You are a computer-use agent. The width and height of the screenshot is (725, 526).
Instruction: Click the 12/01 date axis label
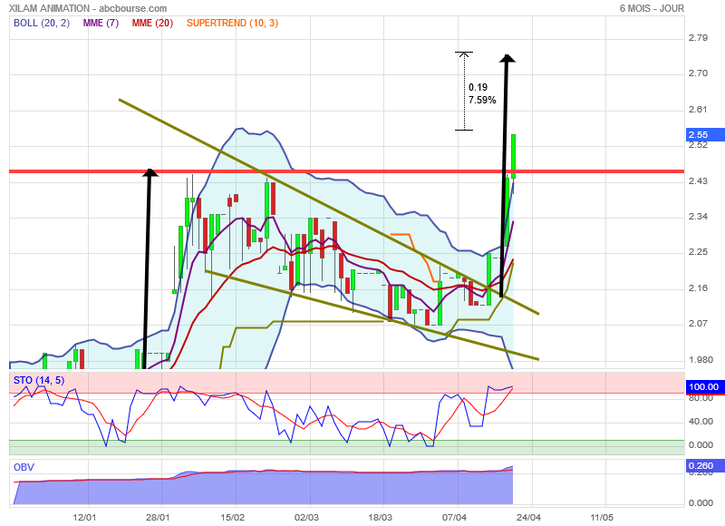tap(84, 517)
